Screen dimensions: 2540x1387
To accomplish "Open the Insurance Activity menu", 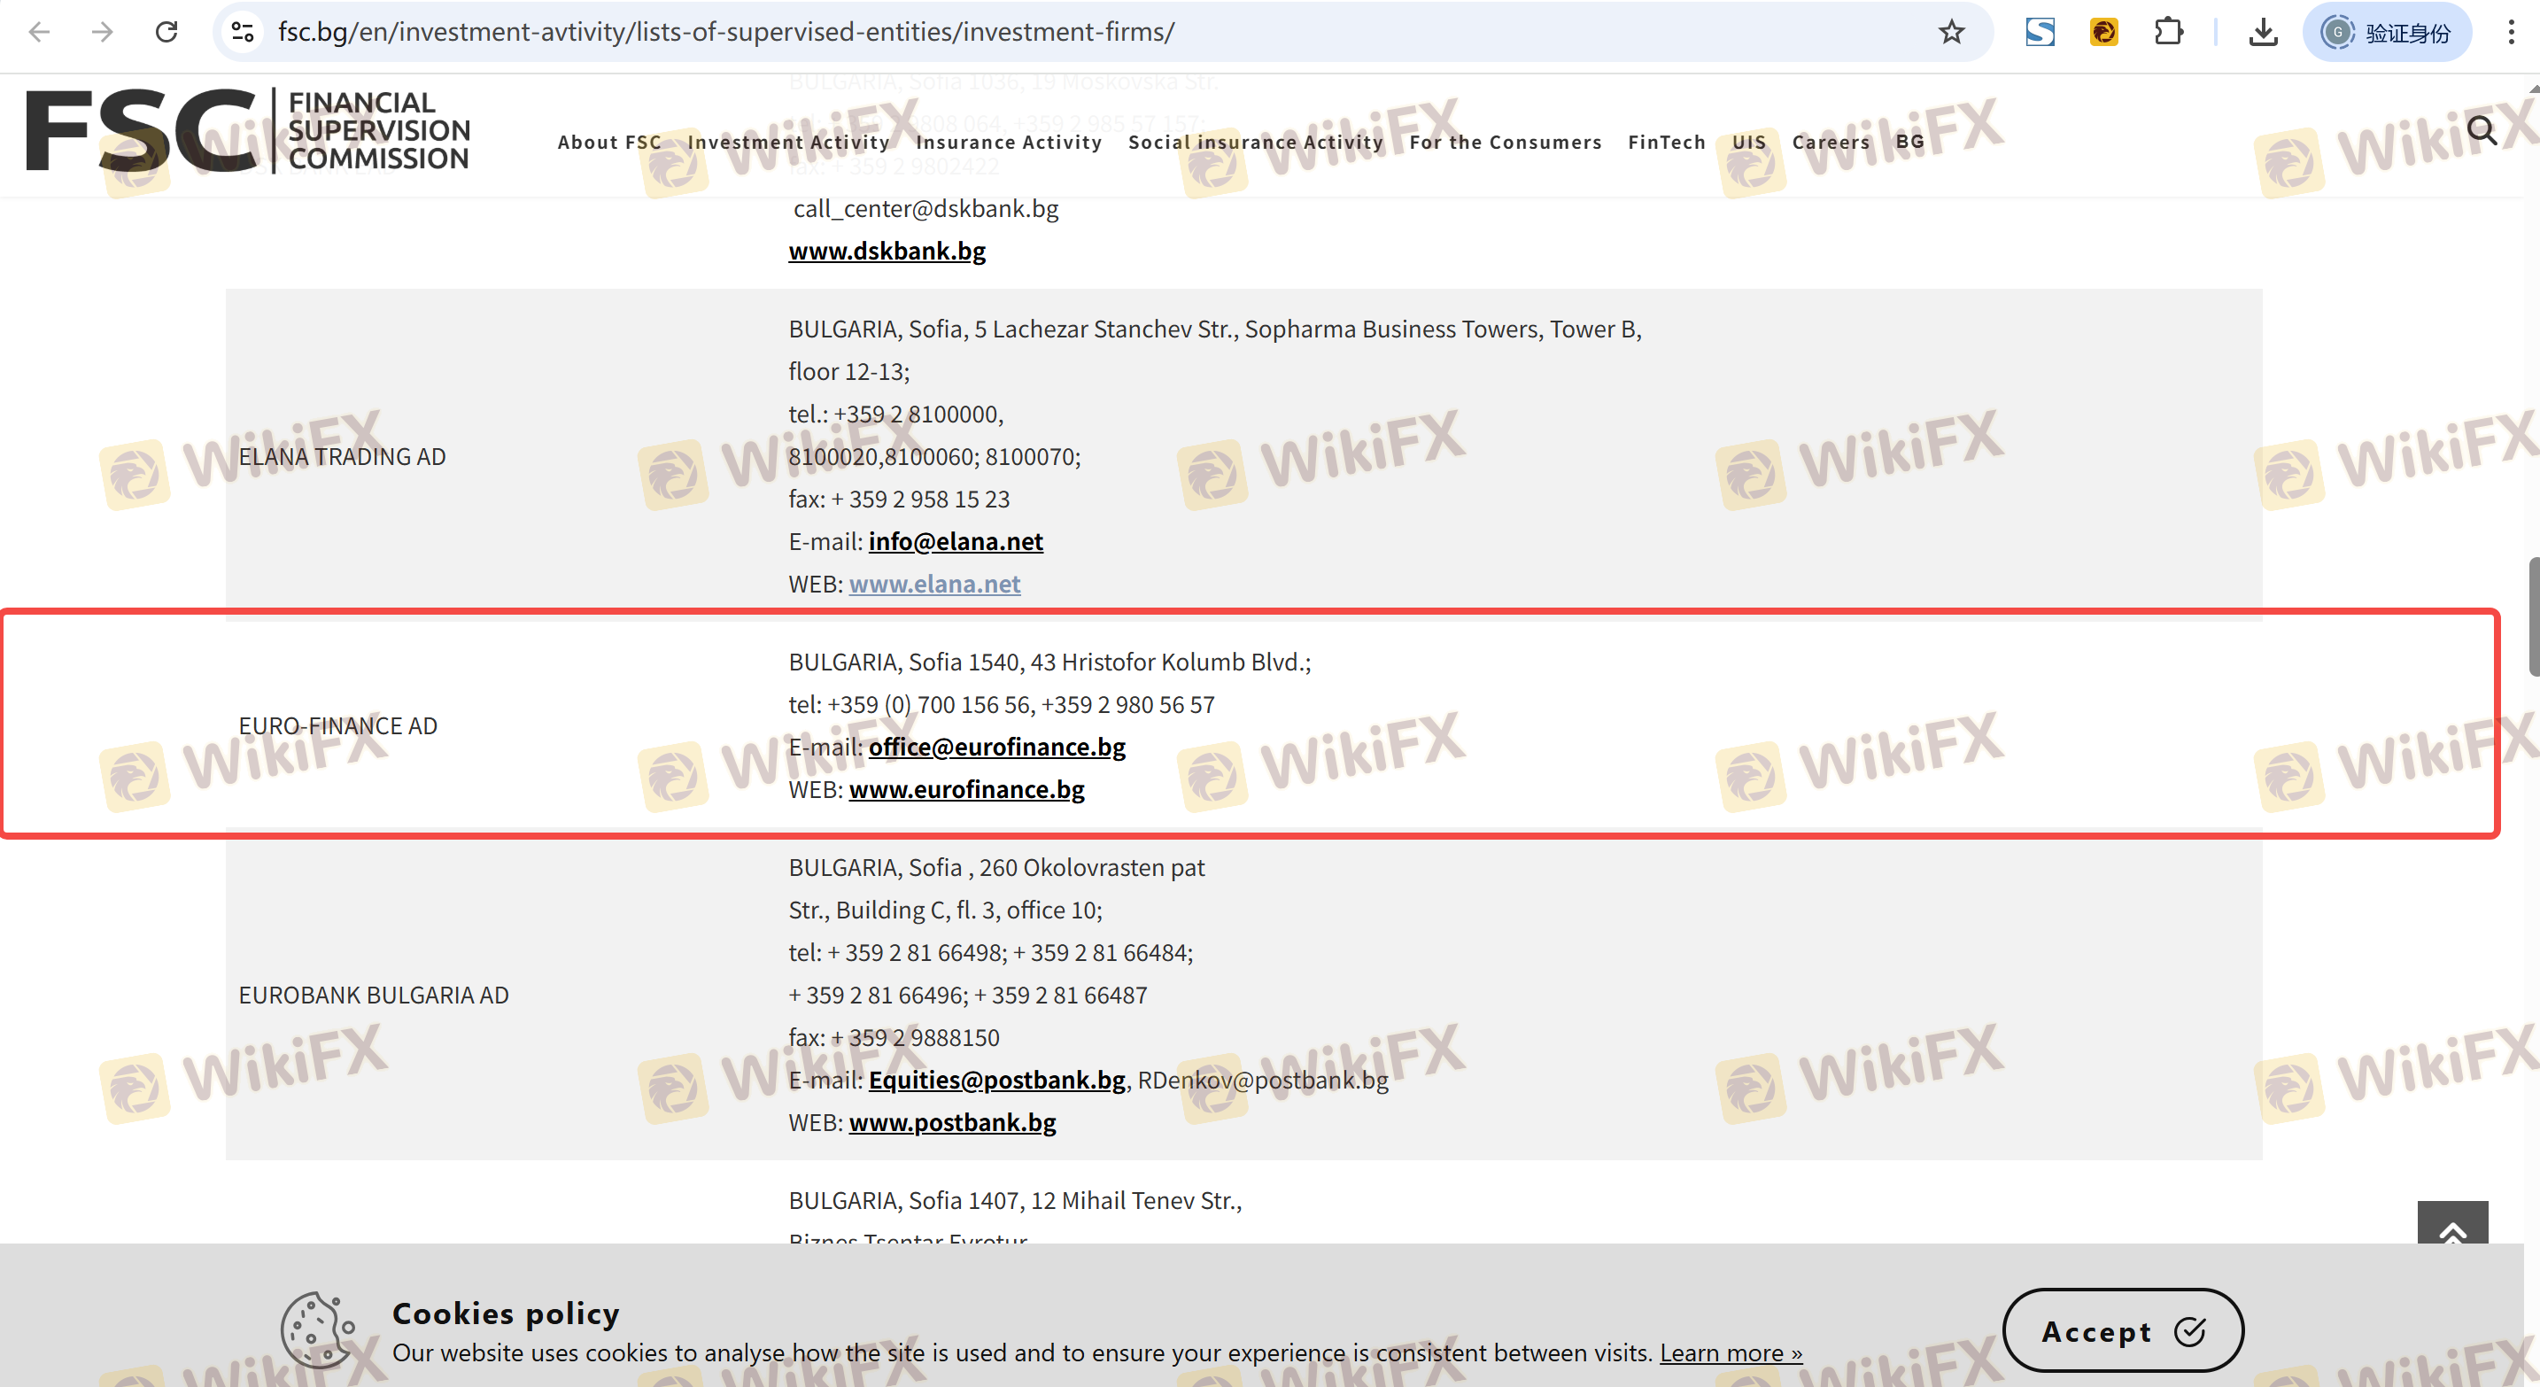I will [1008, 142].
